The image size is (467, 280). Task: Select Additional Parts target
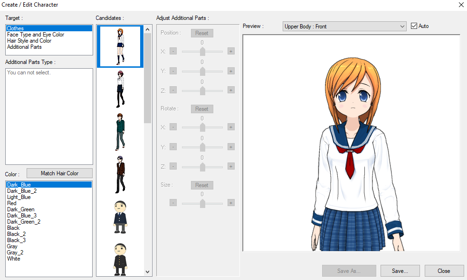tap(49, 47)
